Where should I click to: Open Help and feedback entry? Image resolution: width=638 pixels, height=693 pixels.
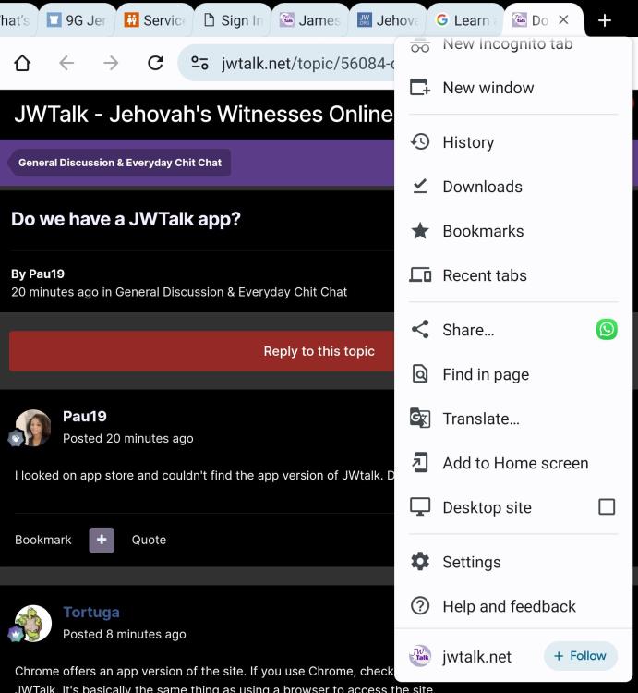(513, 606)
